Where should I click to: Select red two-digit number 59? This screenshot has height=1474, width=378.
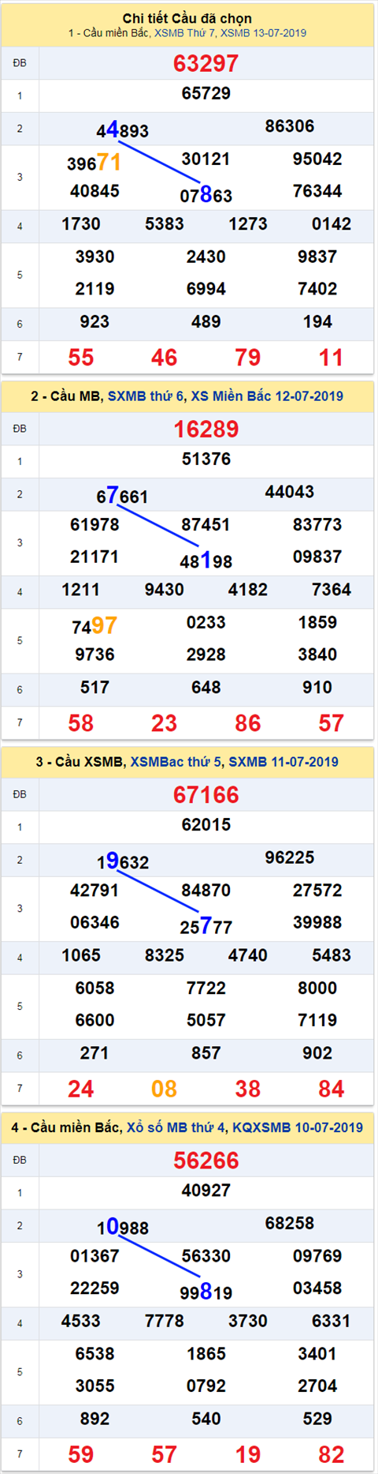pyautogui.click(x=81, y=1454)
